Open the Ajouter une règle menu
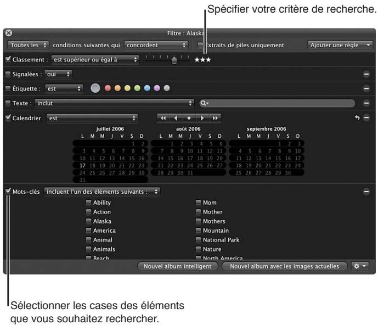This screenshot has height=325, width=378. click(340, 45)
